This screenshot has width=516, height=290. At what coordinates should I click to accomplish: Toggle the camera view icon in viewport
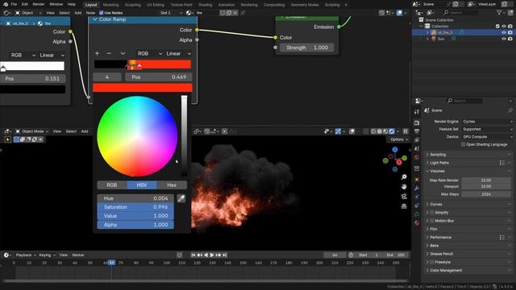pyautogui.click(x=404, y=197)
